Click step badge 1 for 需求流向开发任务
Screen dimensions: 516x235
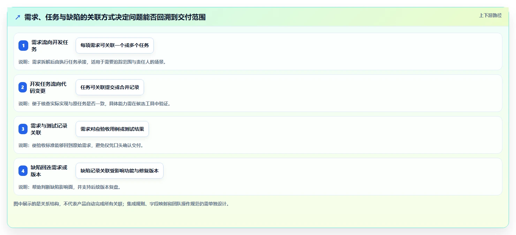23,46
